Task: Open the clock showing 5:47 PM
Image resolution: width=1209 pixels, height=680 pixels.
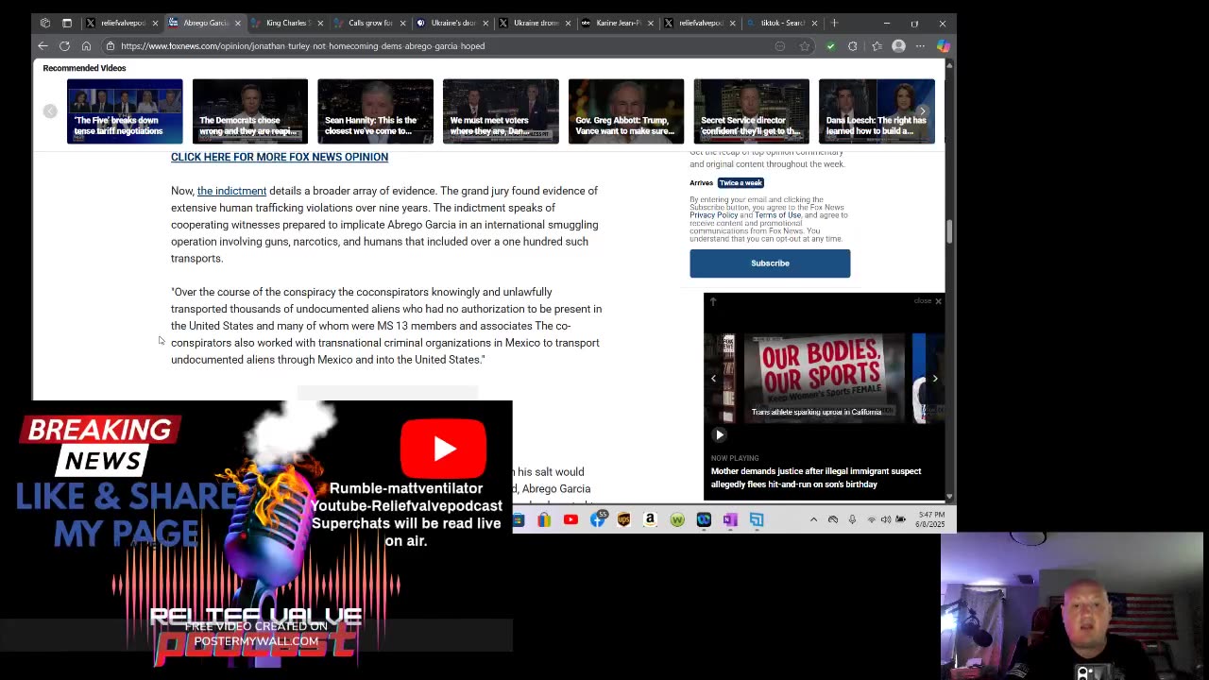Action: [930, 519]
